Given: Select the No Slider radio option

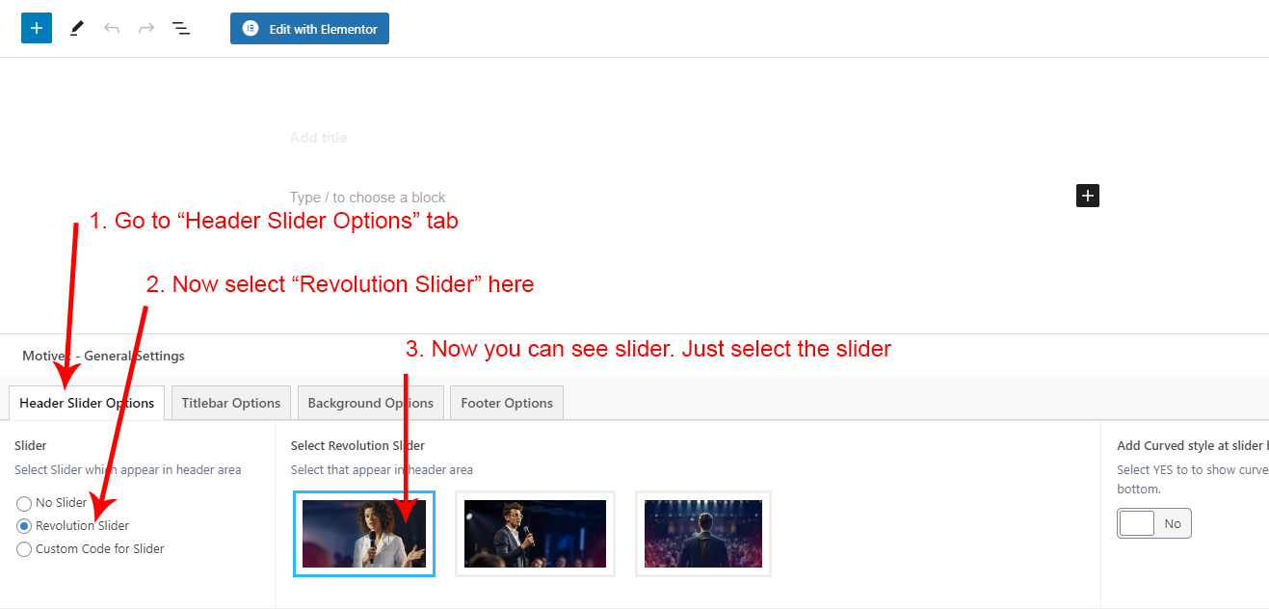Looking at the screenshot, I should point(24,503).
